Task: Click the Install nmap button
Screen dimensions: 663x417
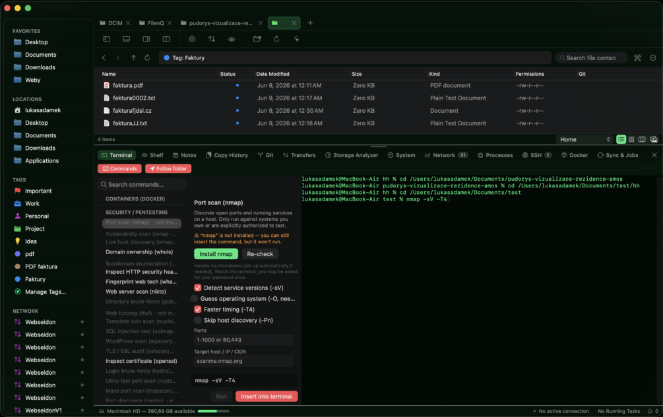Action: (216, 254)
